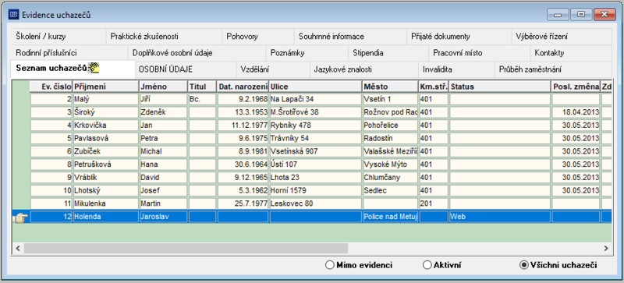Click the pointing hand row indicator icon
Image resolution: width=624 pixels, height=283 pixels.
[21, 218]
